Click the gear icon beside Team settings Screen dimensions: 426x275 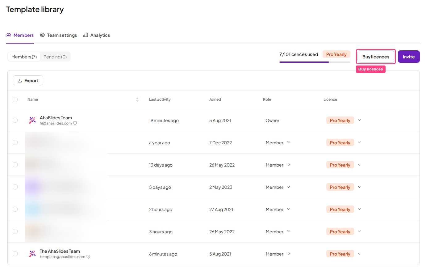[42, 35]
